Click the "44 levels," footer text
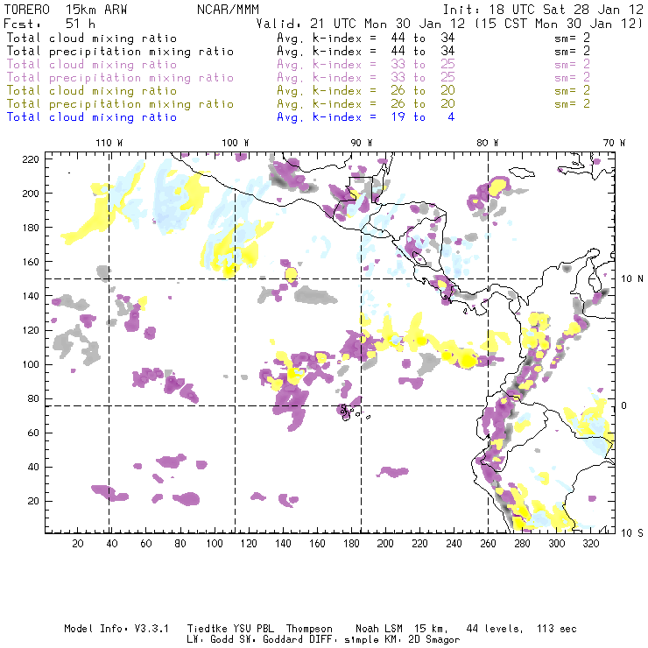Image resolution: width=648 pixels, height=648 pixels. pyautogui.click(x=495, y=629)
